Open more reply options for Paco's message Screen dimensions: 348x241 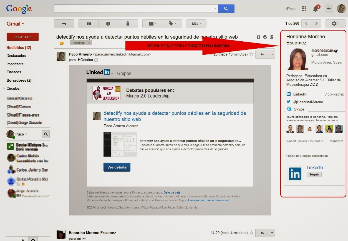tap(272, 54)
